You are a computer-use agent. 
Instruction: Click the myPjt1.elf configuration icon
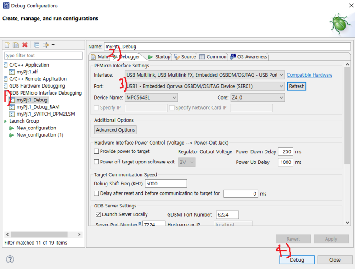12,72
